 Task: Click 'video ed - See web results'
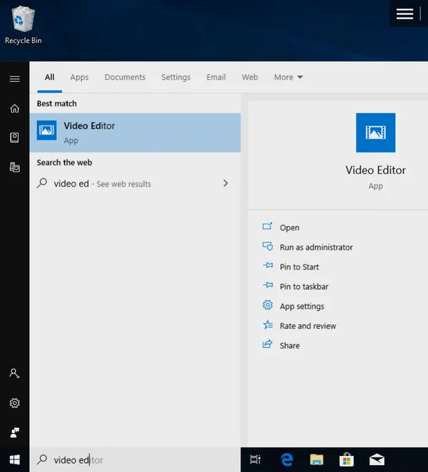pos(135,183)
